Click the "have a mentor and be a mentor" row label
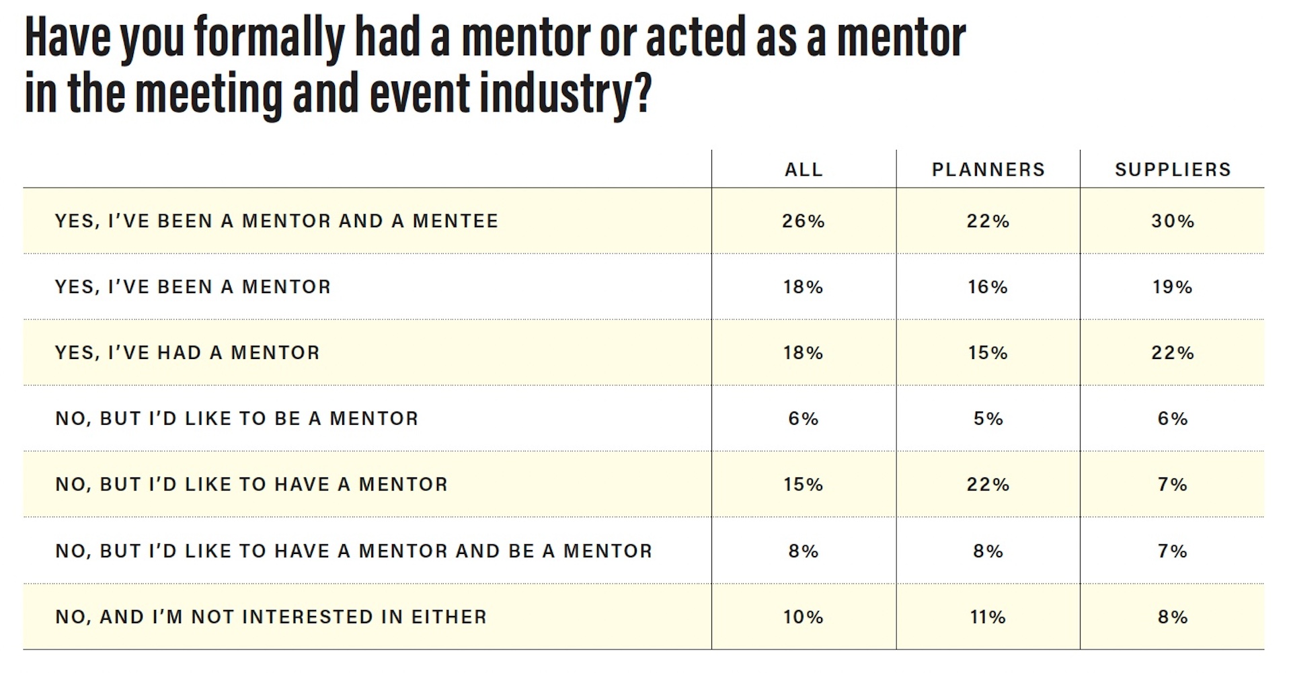 354,551
